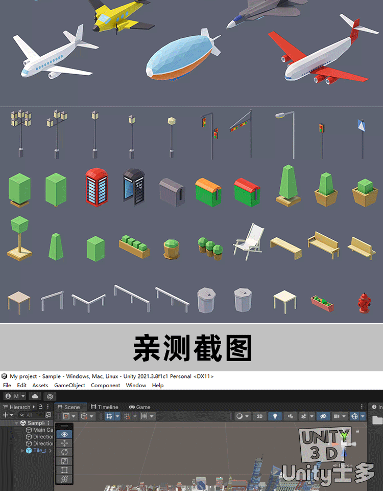Select the Rotate tool in Scene overlay
The height and width of the screenshot is (491, 383).
click(x=64, y=452)
